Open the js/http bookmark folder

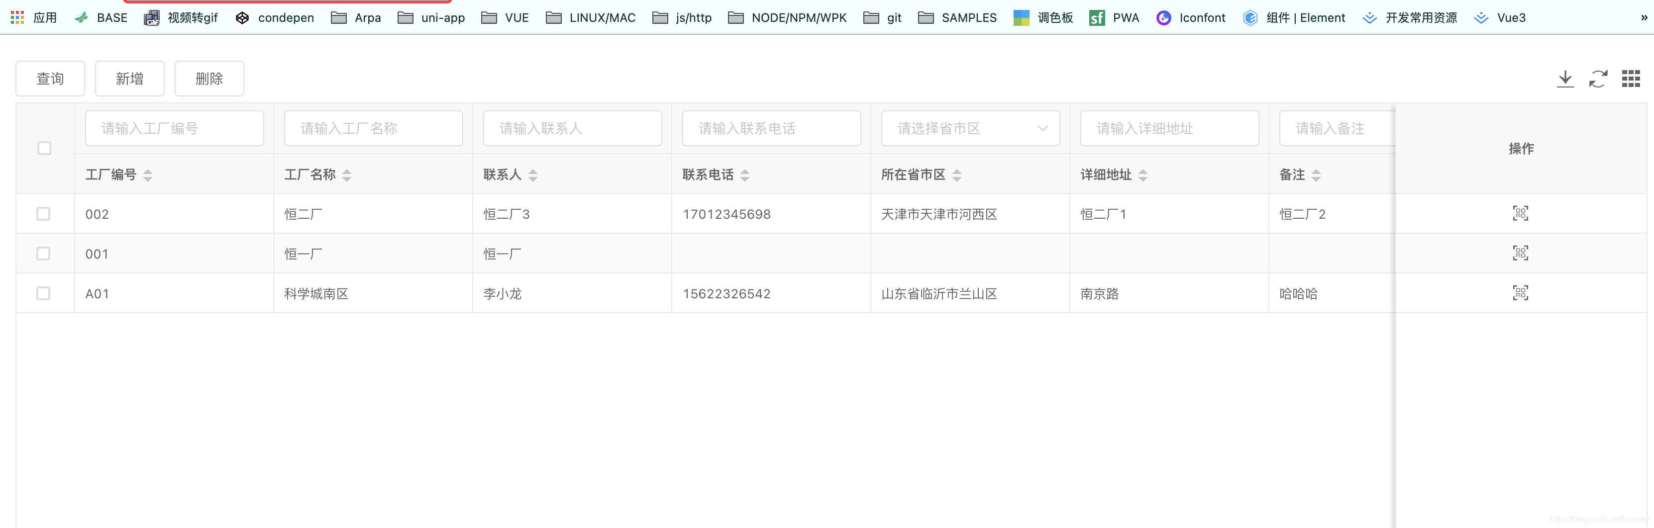click(x=682, y=17)
